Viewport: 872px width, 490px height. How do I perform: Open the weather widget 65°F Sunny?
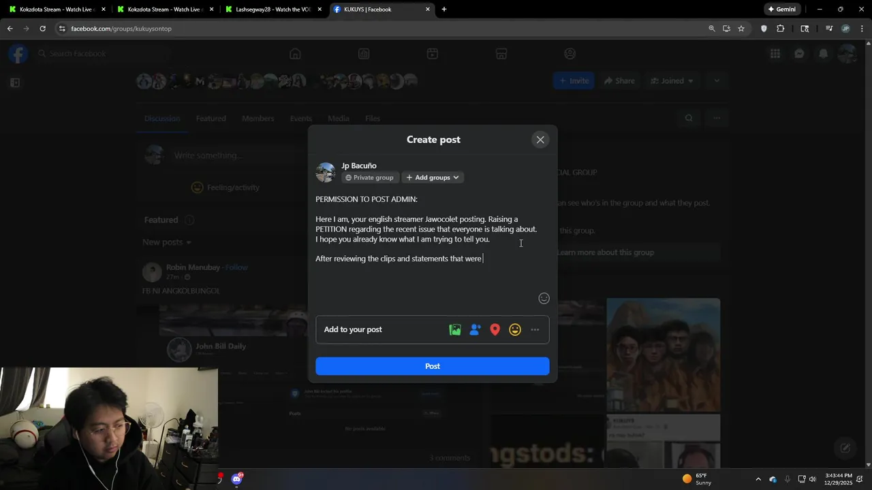[696, 479]
